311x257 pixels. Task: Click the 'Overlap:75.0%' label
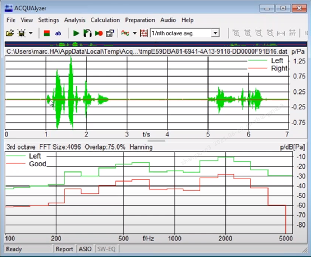click(105, 147)
